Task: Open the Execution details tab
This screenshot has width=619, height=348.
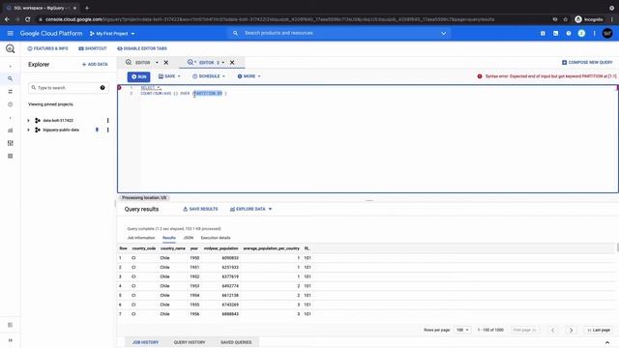Action: tap(216, 238)
